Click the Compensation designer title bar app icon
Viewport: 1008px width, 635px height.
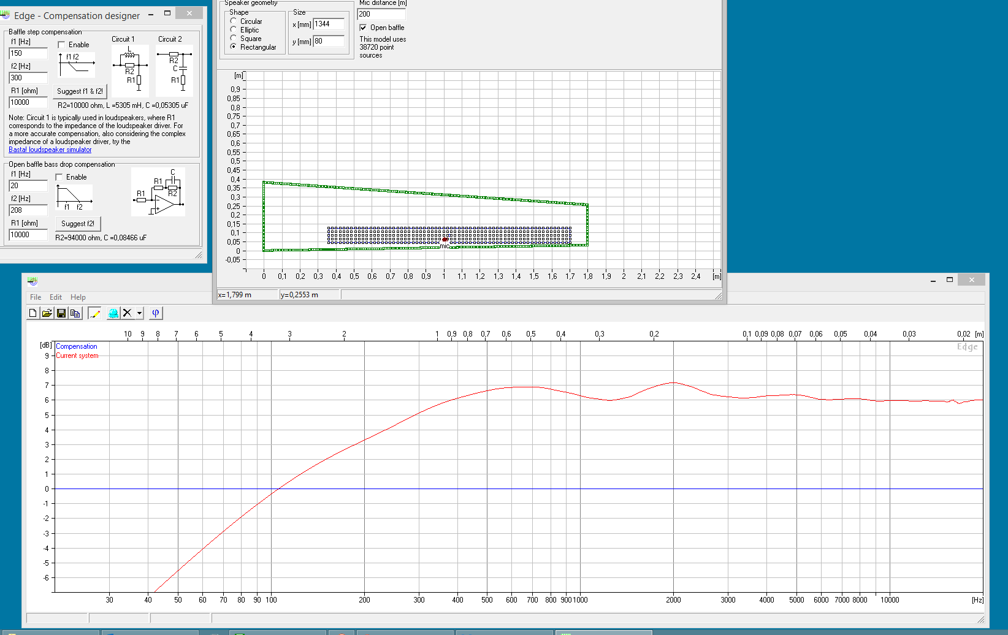[6, 15]
